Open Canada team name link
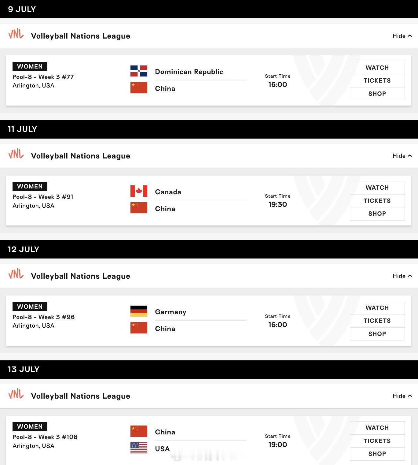The width and height of the screenshot is (418, 465). pyautogui.click(x=168, y=192)
